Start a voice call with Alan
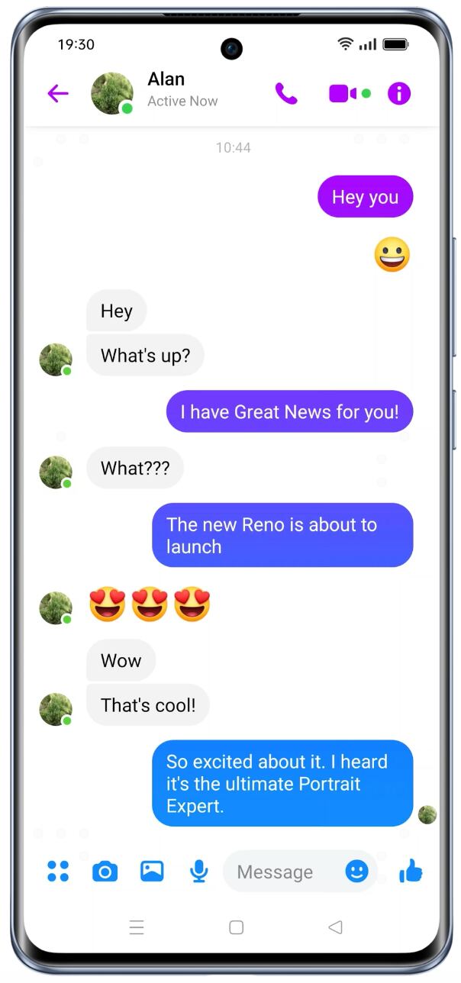This screenshot has height=983, width=461. point(286,94)
